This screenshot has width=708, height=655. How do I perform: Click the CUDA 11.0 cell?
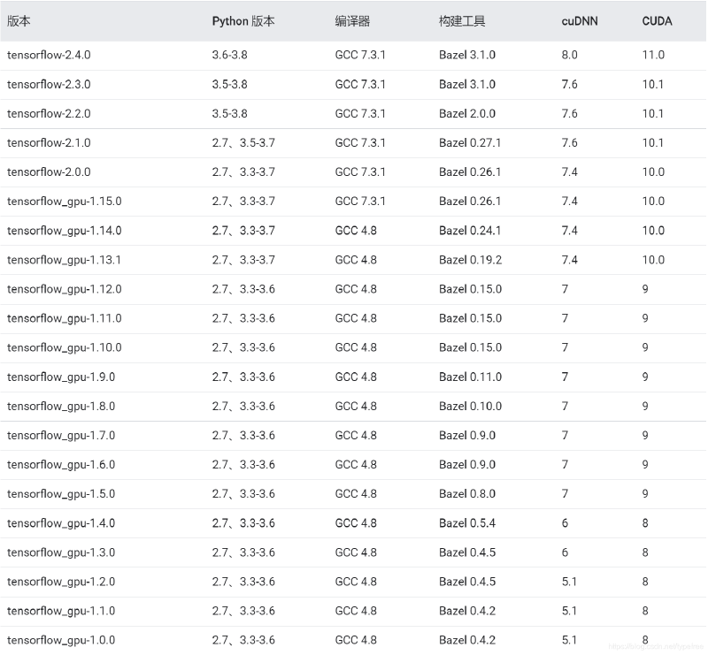pos(653,55)
